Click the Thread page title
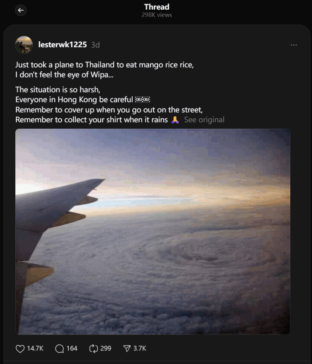This screenshot has width=312, height=364. coord(157,7)
